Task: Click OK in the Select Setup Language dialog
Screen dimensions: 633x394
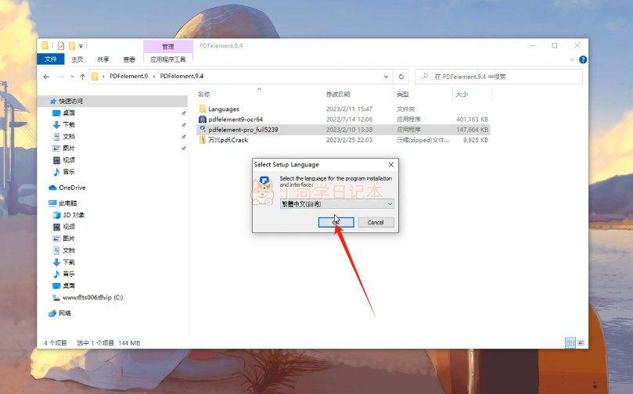Action: 336,222
